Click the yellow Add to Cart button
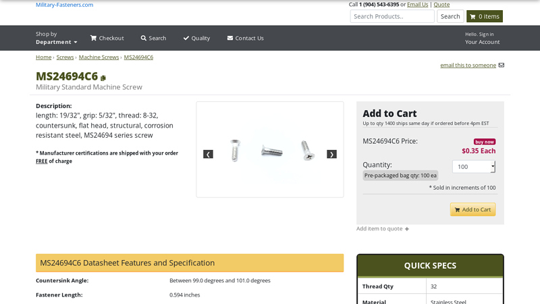This screenshot has width=540, height=304. click(473, 209)
